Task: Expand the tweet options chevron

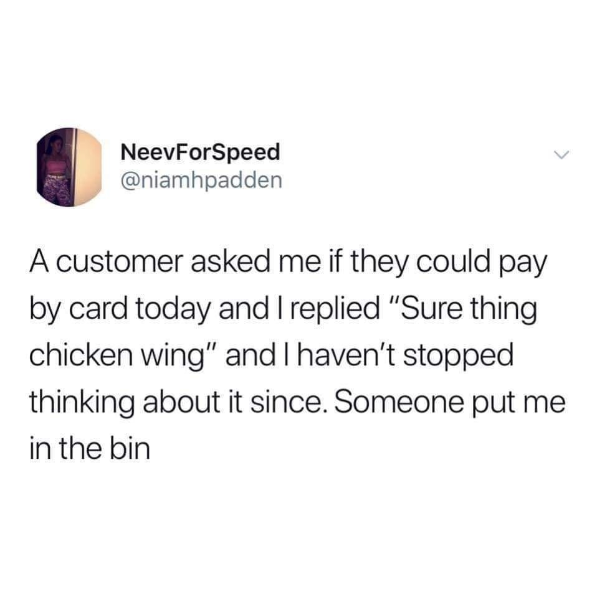Action: [x=561, y=155]
